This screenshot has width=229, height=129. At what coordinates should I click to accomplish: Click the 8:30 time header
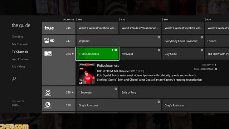(x=123, y=19)
